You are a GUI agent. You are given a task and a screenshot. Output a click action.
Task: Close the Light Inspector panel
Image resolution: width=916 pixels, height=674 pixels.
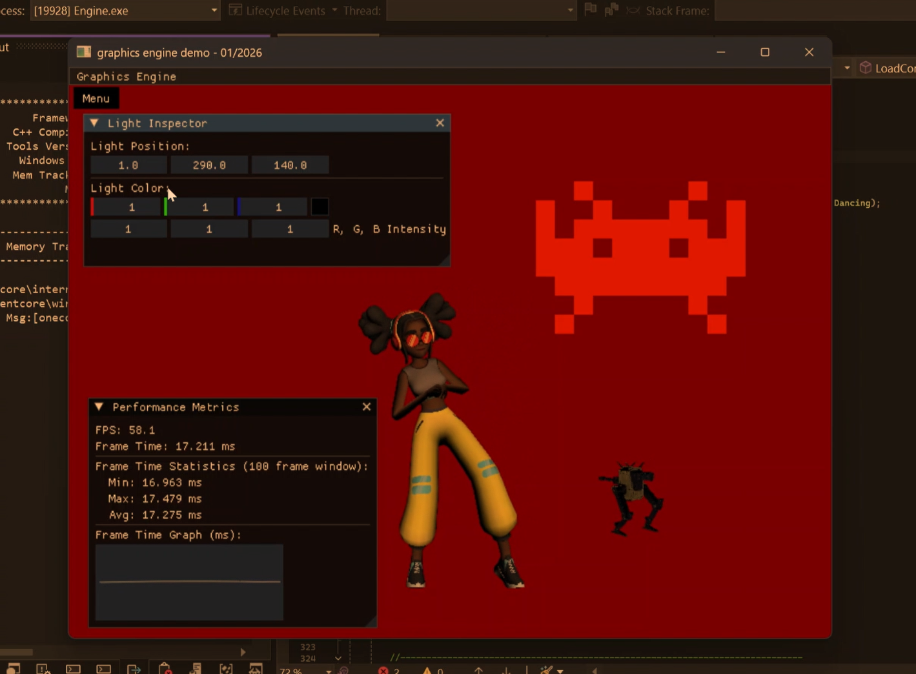pyautogui.click(x=440, y=123)
